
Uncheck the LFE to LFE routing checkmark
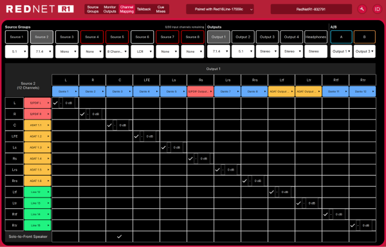tap(136, 136)
